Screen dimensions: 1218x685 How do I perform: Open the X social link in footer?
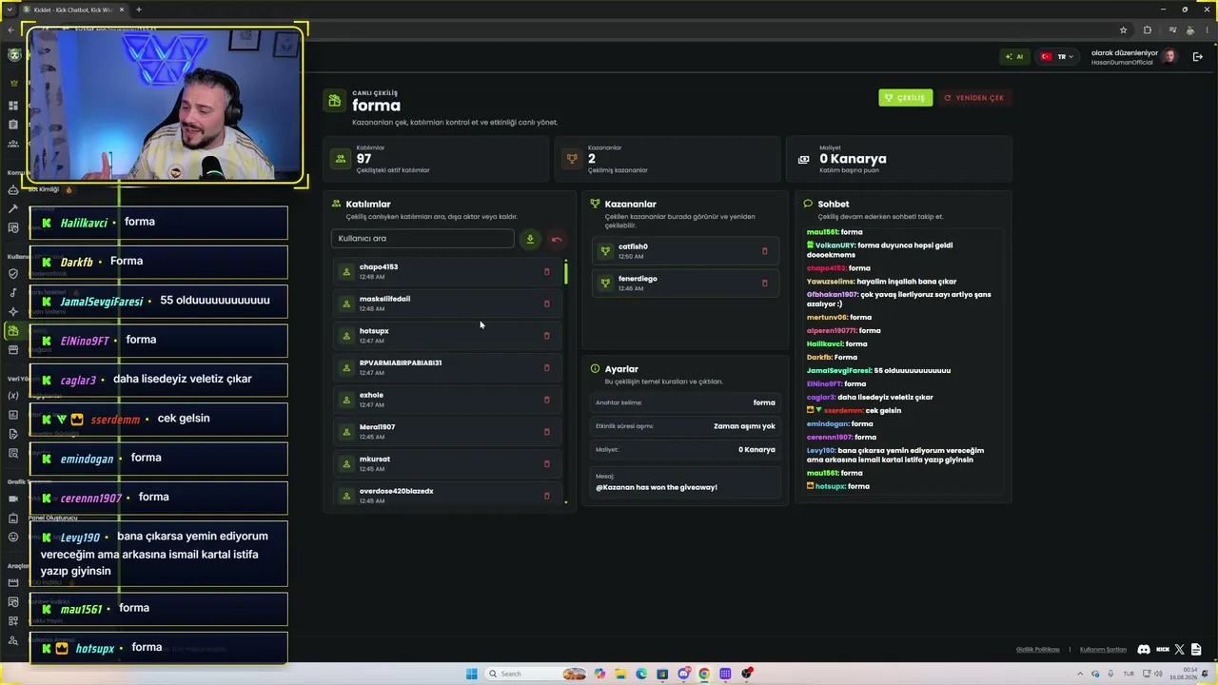point(1180,650)
